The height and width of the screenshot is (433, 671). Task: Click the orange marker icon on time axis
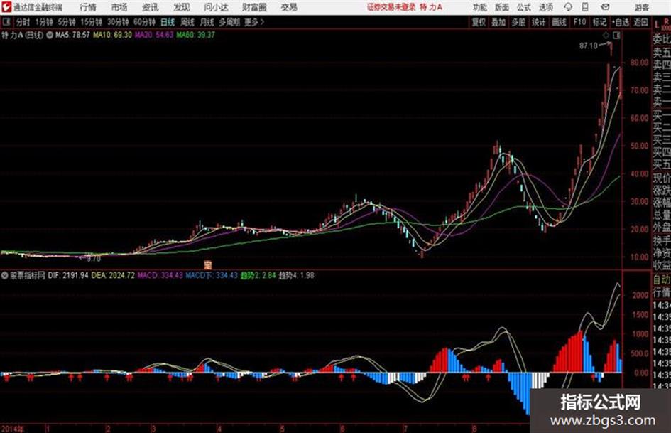208,264
